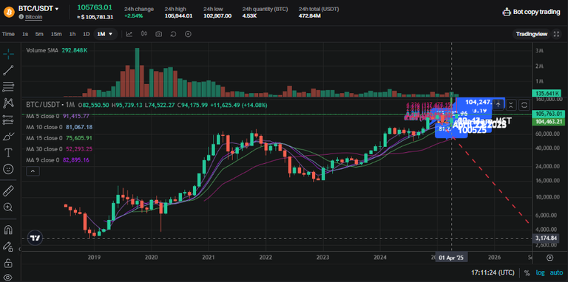The image size is (568, 282).
Task: Click the BTC/USDT · 1M chart title
Action: pyautogui.click(x=50, y=105)
